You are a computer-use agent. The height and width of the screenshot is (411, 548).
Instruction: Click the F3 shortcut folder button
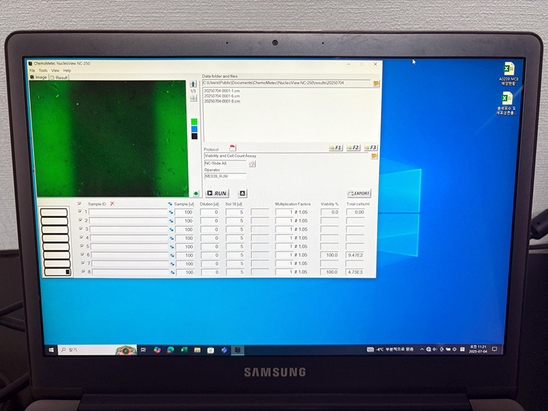click(x=371, y=148)
